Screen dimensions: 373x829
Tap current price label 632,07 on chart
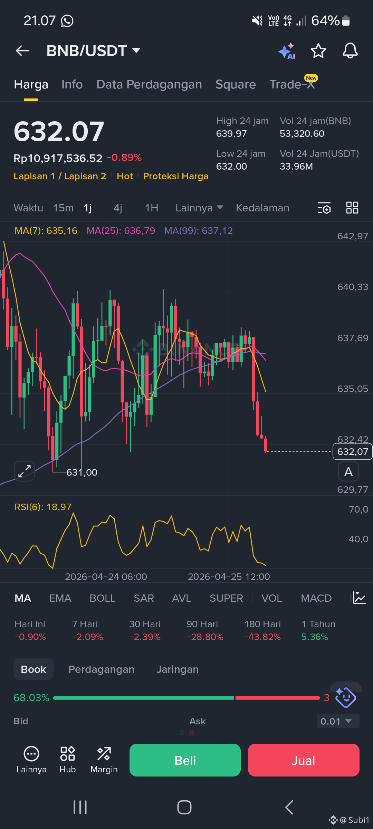tap(353, 451)
